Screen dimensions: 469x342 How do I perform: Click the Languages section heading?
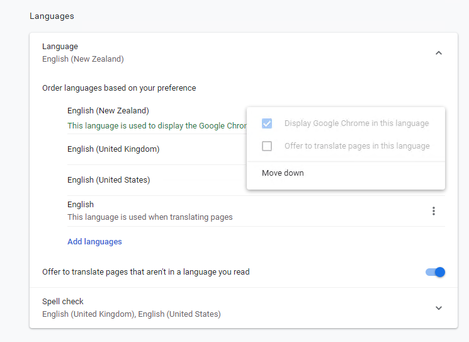52,16
